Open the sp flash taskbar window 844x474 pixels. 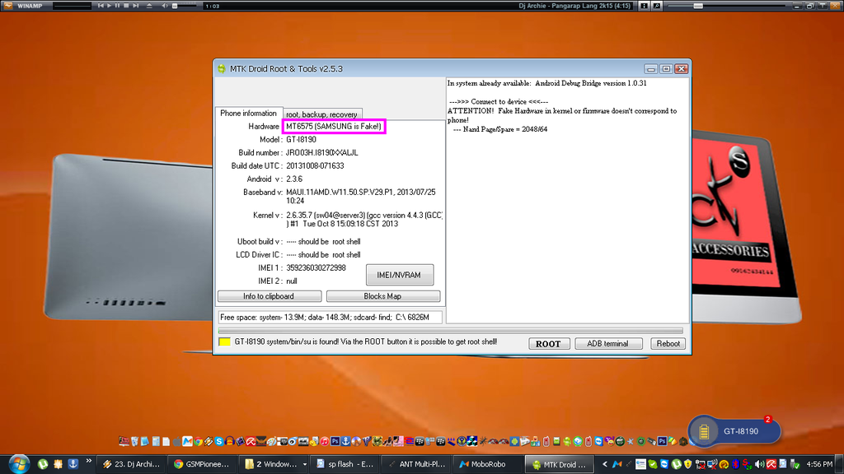(x=345, y=464)
